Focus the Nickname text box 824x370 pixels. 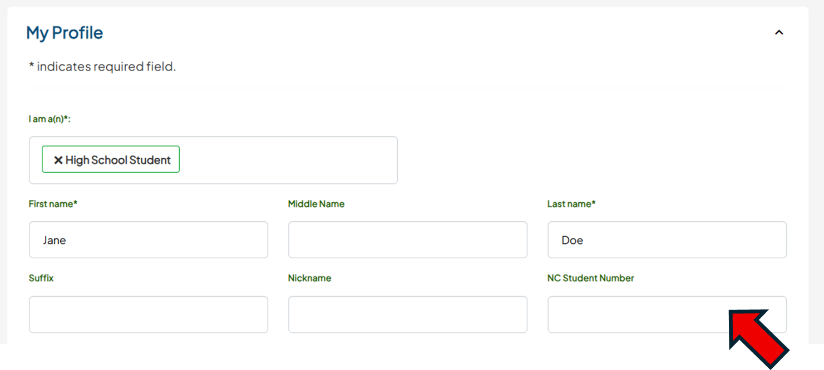tap(407, 314)
